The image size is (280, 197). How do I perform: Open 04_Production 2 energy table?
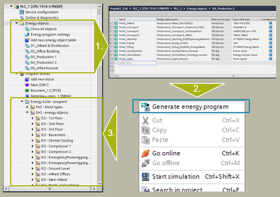tap(43, 62)
